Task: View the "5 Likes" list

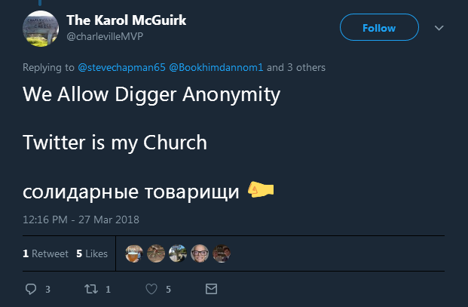Action: coord(92,253)
